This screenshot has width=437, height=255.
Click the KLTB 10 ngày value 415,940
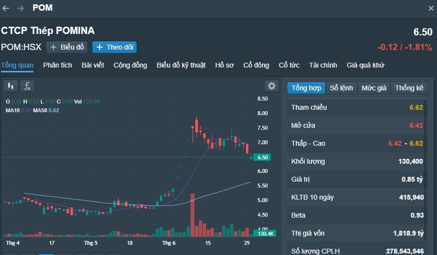coord(411,197)
